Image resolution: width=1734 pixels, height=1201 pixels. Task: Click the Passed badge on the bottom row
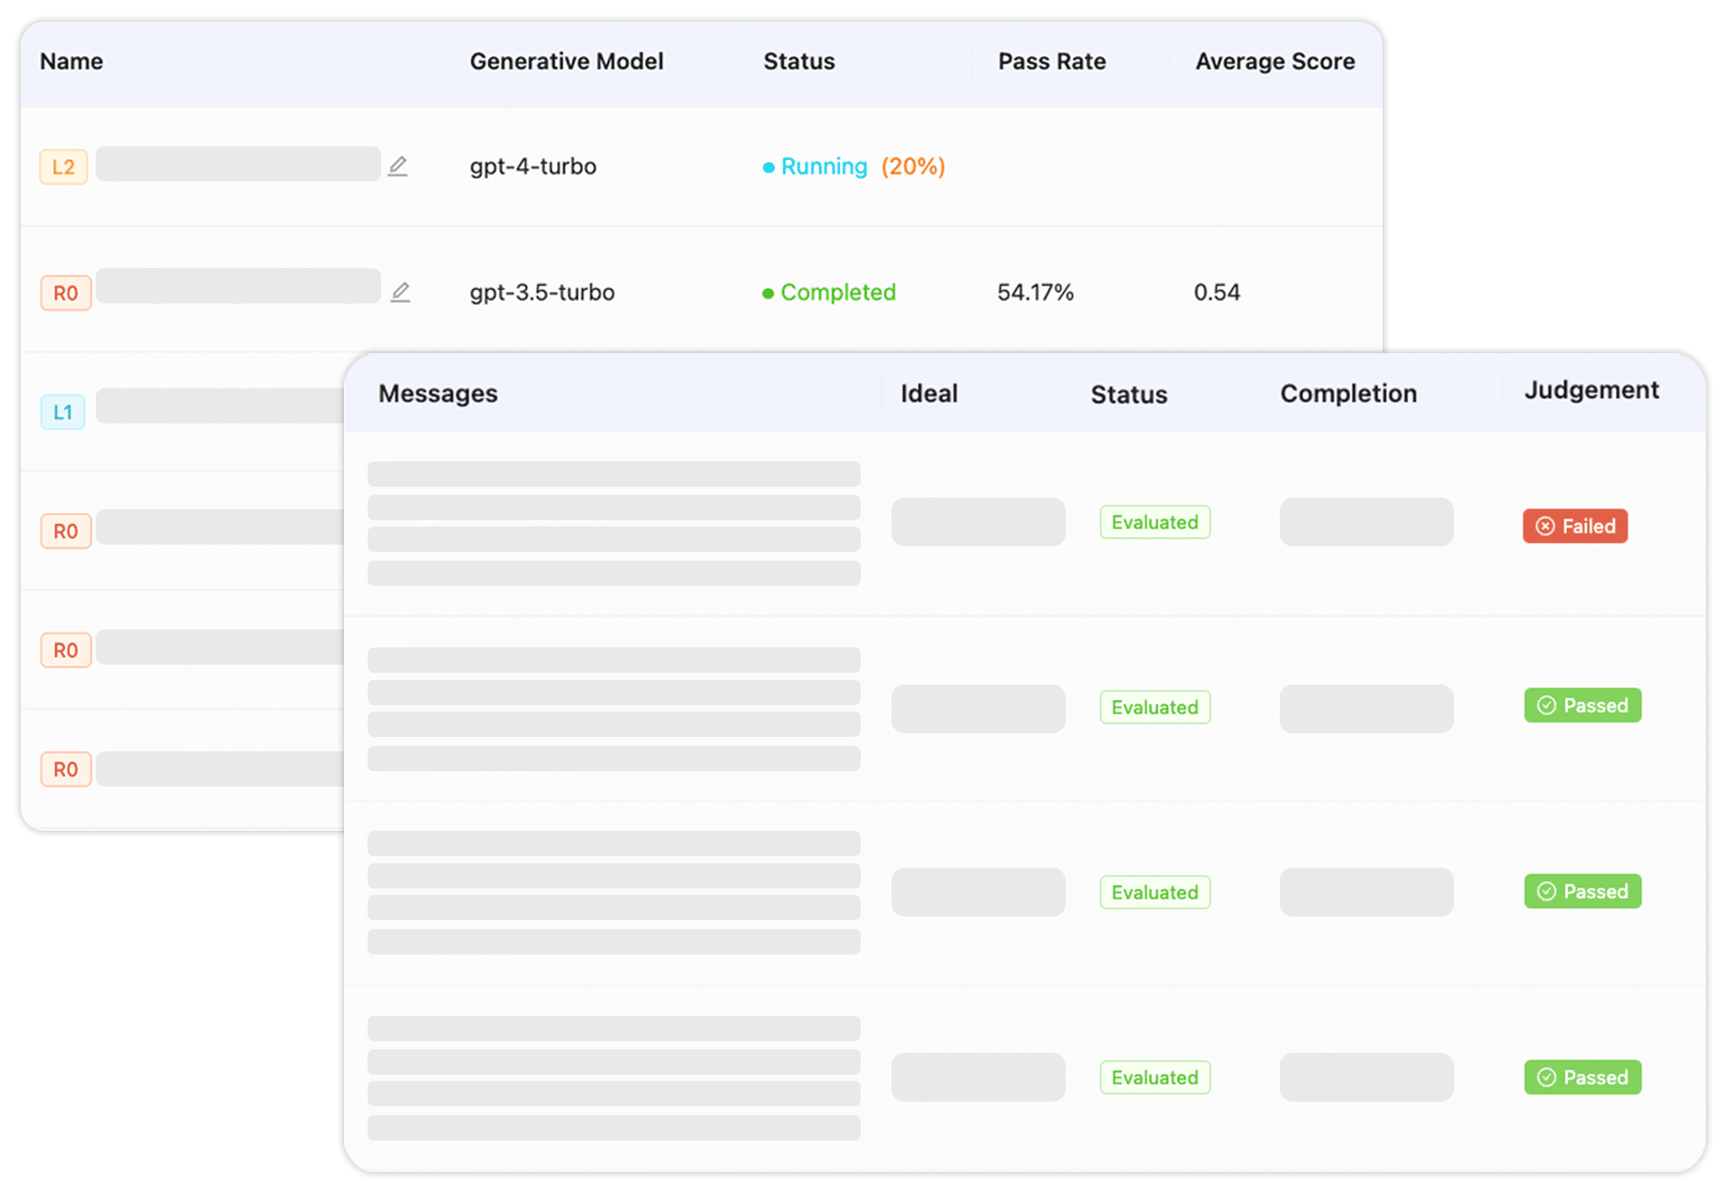[1582, 1077]
